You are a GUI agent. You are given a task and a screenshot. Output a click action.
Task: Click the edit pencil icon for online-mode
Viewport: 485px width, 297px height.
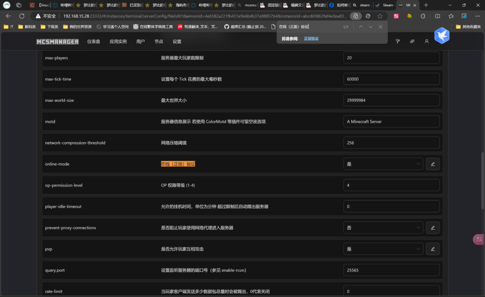pyautogui.click(x=432, y=164)
